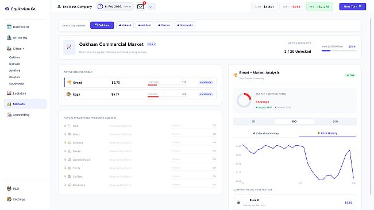Click the Eggs saturation progress bar
Viewport: 374px width, 210px height.
coord(167,96)
